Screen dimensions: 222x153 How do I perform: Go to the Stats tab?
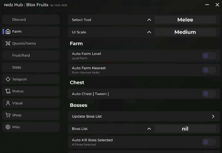17,67
